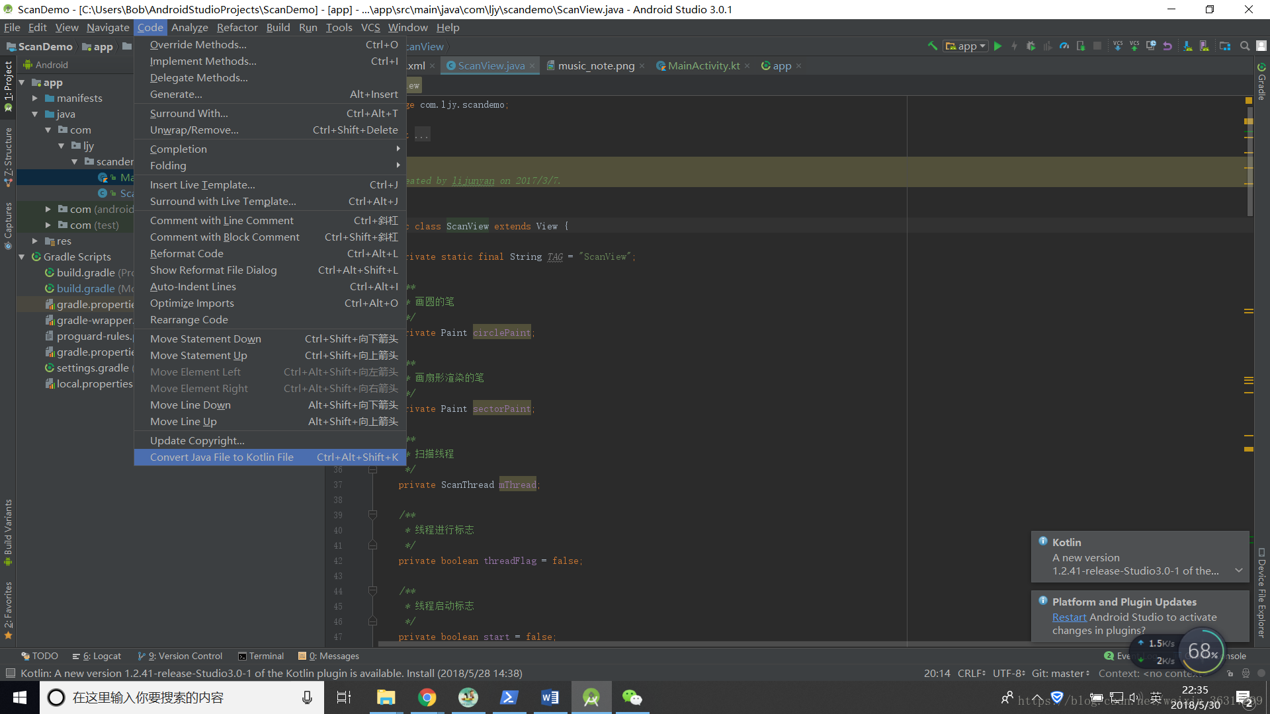Screen dimensions: 1270x714
Task: Toggle the Structure tool window
Action: click(8, 157)
